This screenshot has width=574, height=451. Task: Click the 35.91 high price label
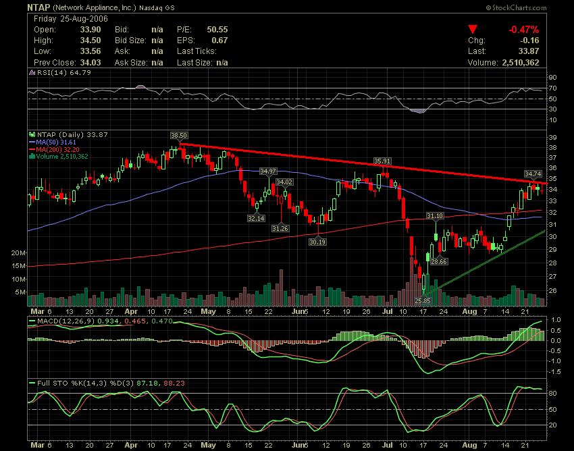tap(382, 161)
